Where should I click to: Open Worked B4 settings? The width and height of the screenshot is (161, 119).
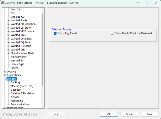pos(17,61)
